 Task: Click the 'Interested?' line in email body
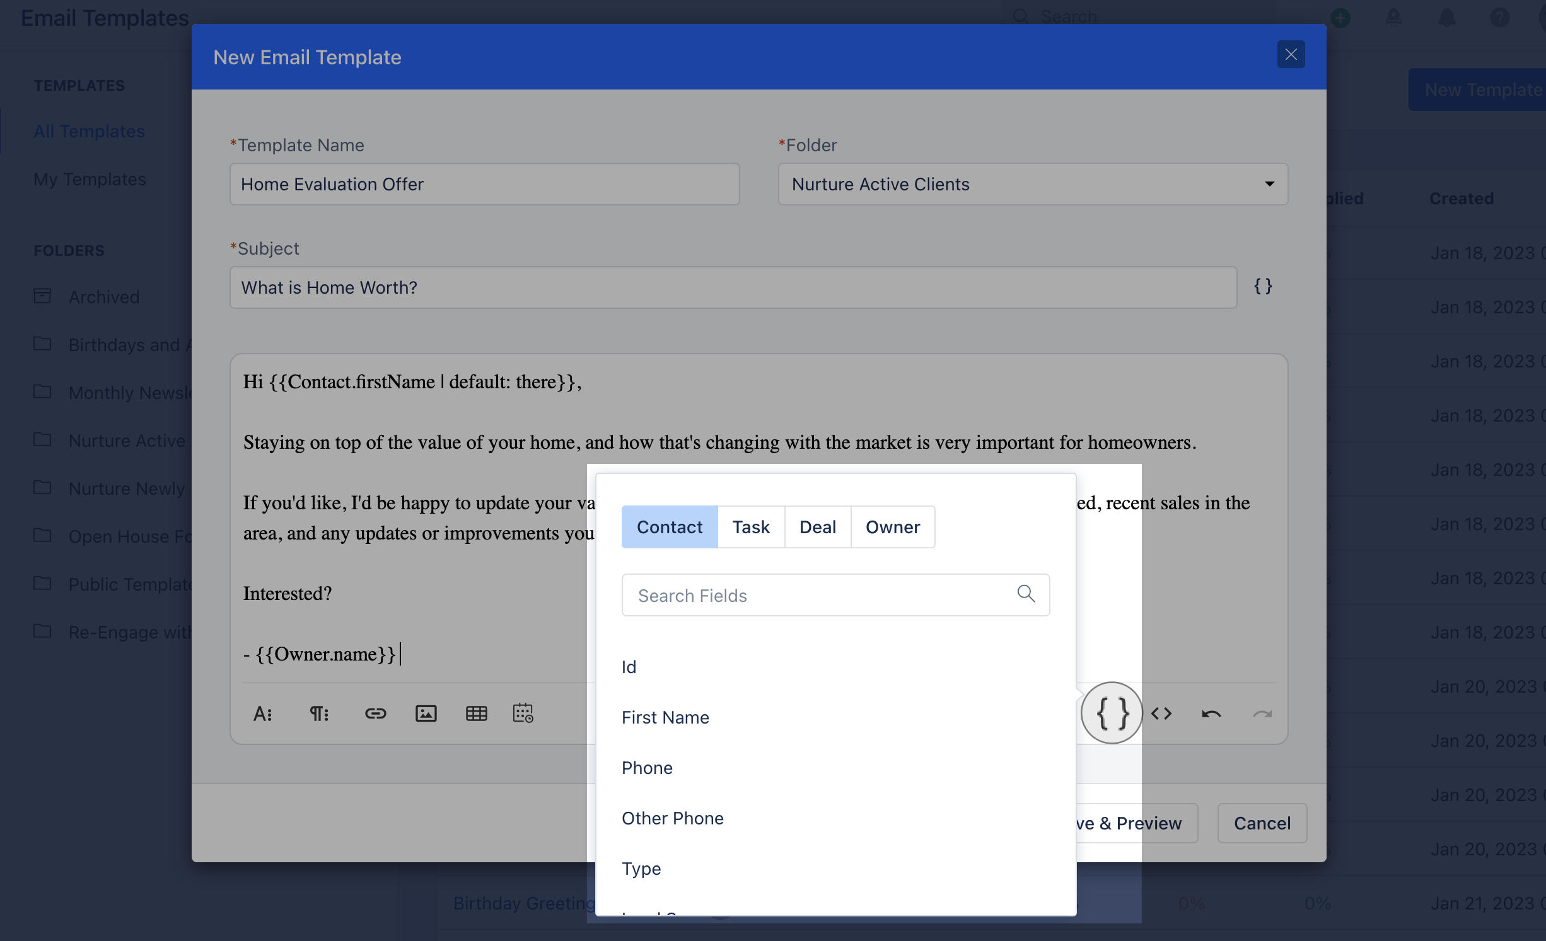point(288,594)
